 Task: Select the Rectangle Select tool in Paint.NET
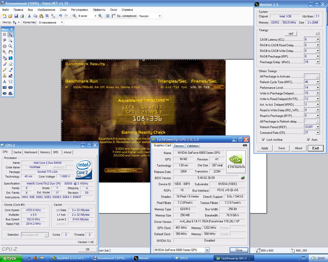[5, 35]
